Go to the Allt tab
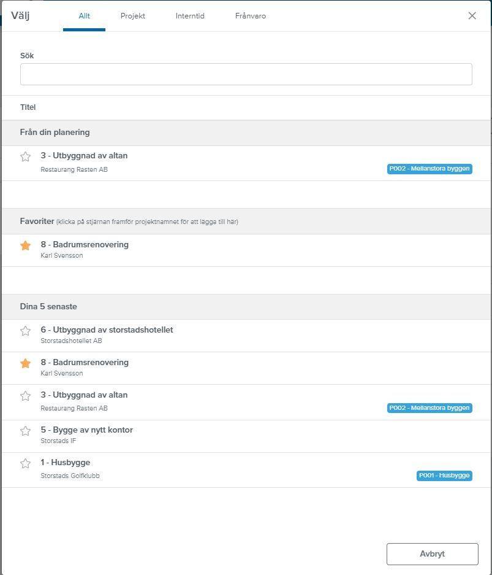Image resolution: width=492 pixels, height=575 pixels. coord(84,16)
